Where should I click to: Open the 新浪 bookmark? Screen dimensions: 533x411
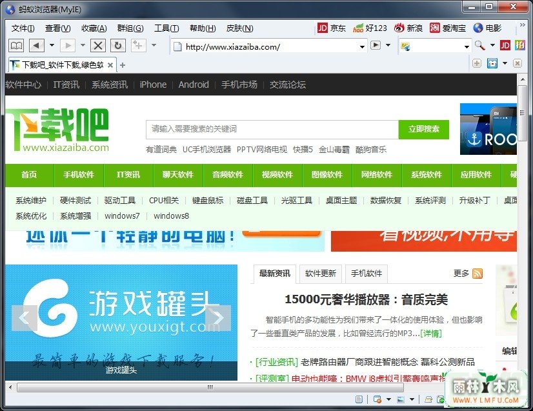[x=408, y=28]
